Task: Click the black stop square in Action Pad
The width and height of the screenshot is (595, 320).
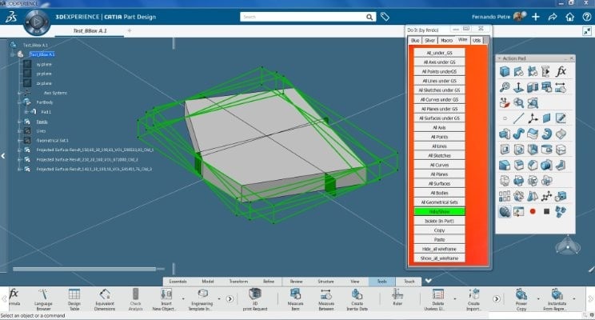Action: [x=546, y=211]
